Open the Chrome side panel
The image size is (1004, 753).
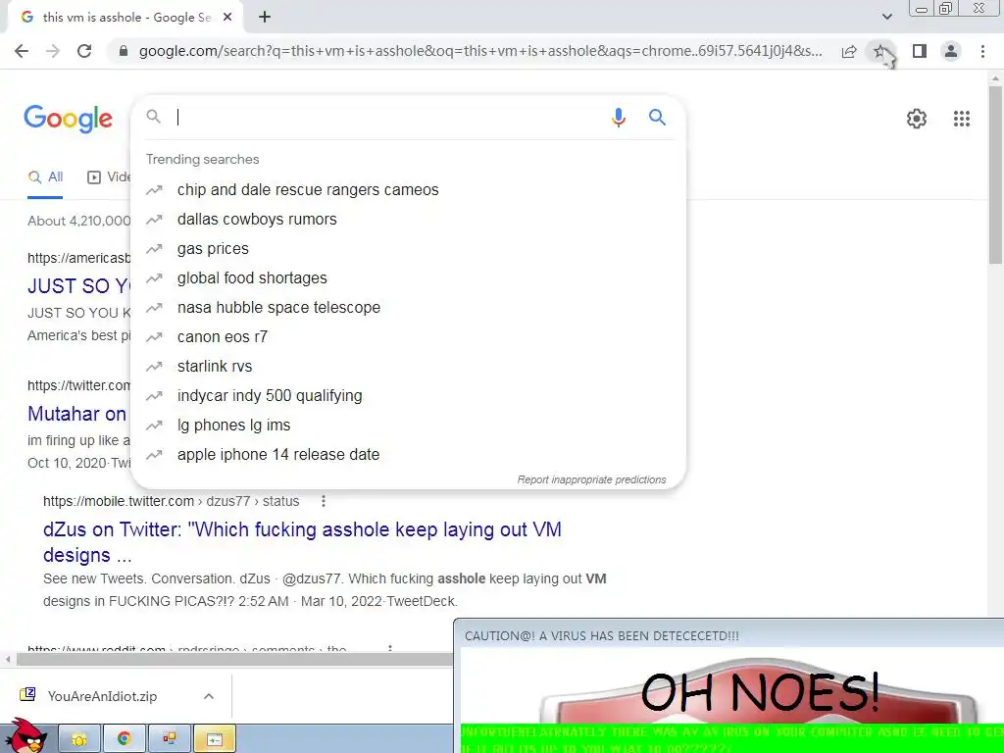click(x=920, y=51)
